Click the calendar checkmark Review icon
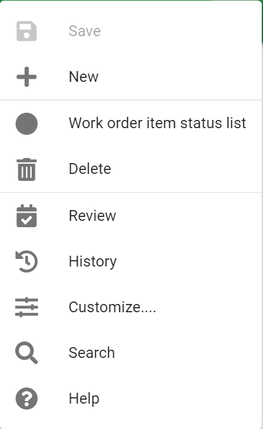Screen dimensions: 263x429 [27, 216]
